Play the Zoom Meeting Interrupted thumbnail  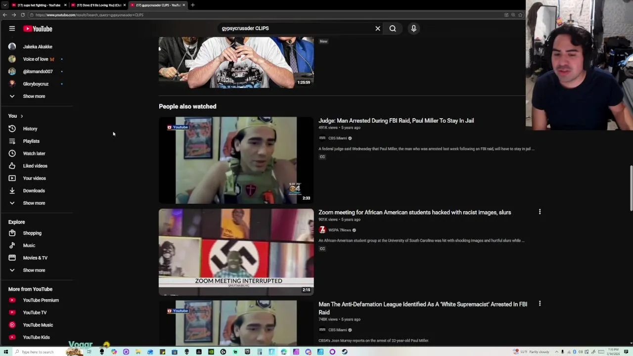click(236, 252)
